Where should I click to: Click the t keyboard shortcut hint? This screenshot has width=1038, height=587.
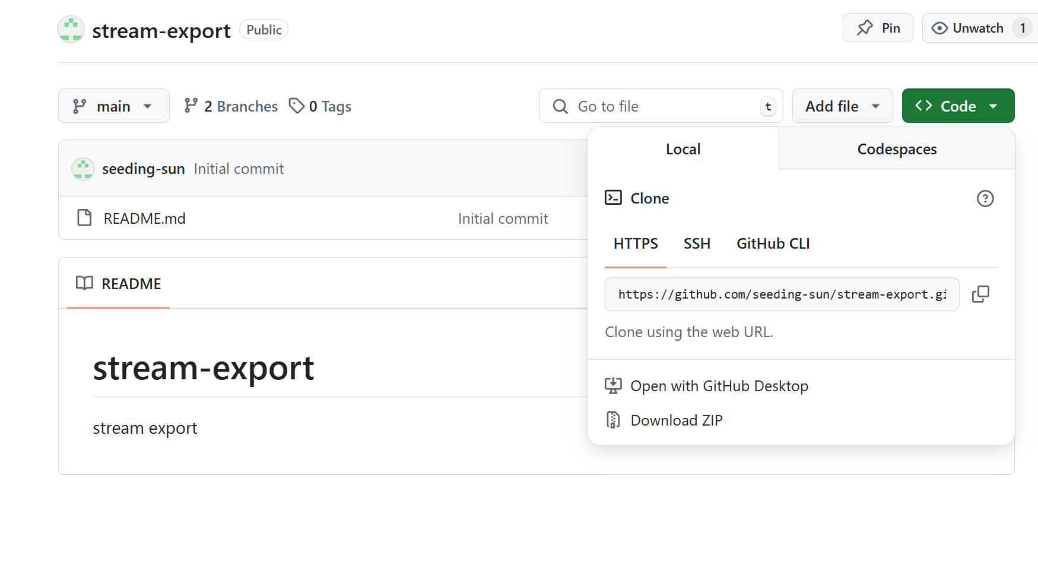pos(768,106)
